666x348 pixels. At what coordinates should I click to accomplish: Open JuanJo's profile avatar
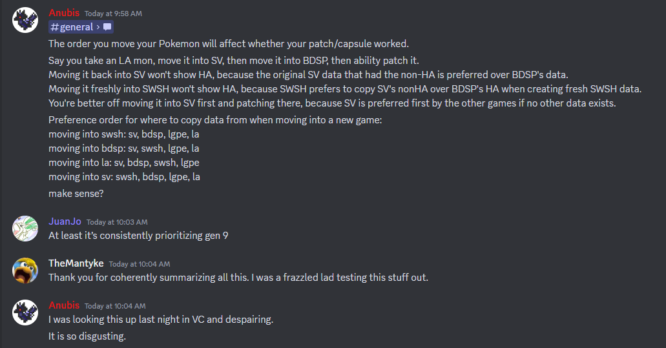[25, 228]
